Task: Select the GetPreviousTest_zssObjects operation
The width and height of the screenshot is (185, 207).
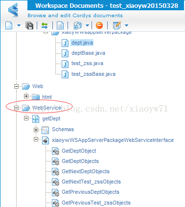Action: click(x=96, y=203)
